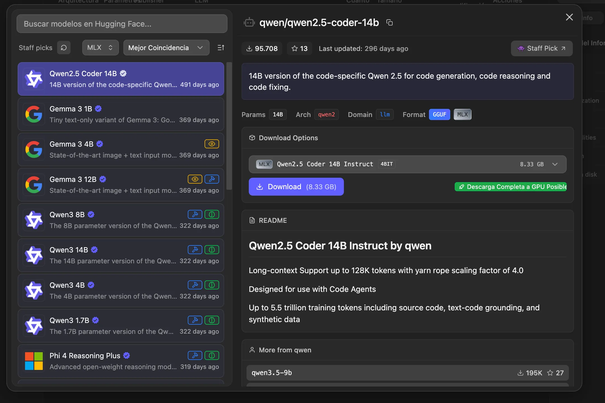
Task: Click the Hugging Face model search field
Action: (122, 24)
